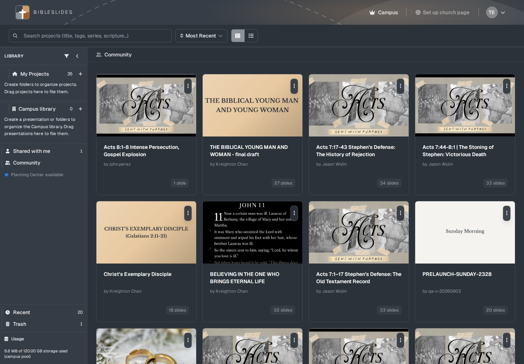Image resolution: width=524 pixels, height=364 pixels.
Task: Click Set up church page
Action: (x=442, y=12)
